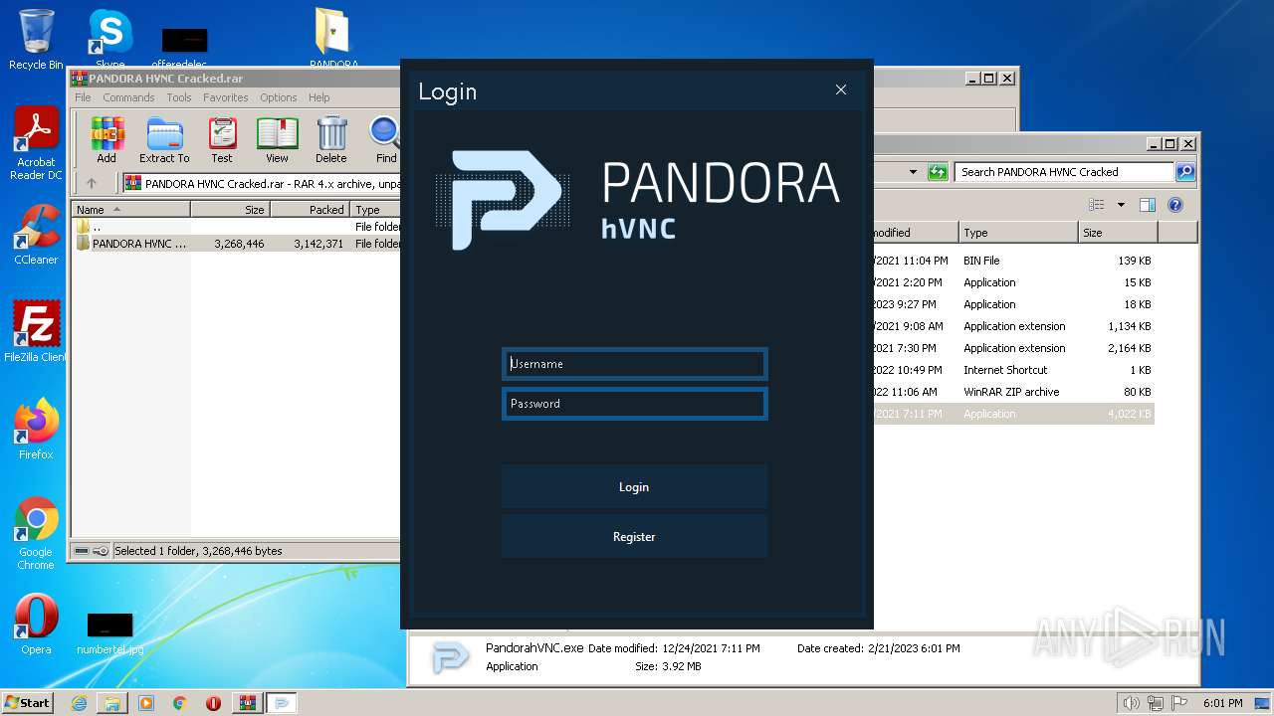Click the Explorer address refresh button
Viewport: 1274px width, 716px height.
[x=938, y=172]
